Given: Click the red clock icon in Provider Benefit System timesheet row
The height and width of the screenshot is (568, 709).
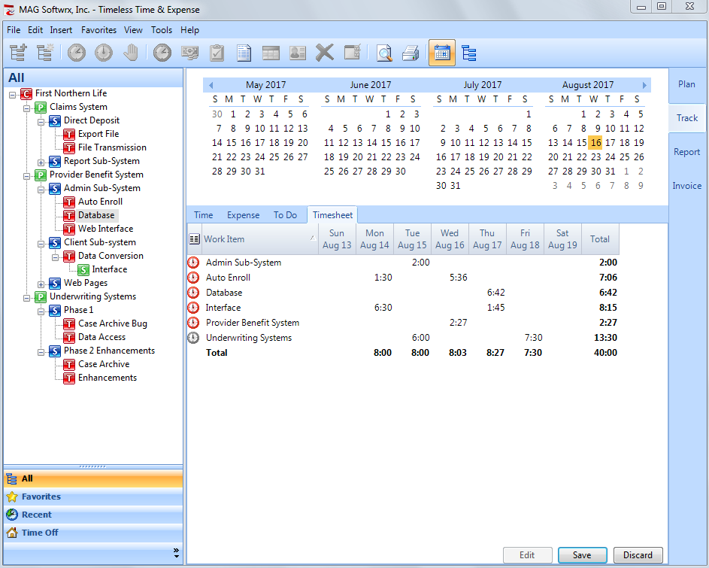Looking at the screenshot, I should click(193, 323).
